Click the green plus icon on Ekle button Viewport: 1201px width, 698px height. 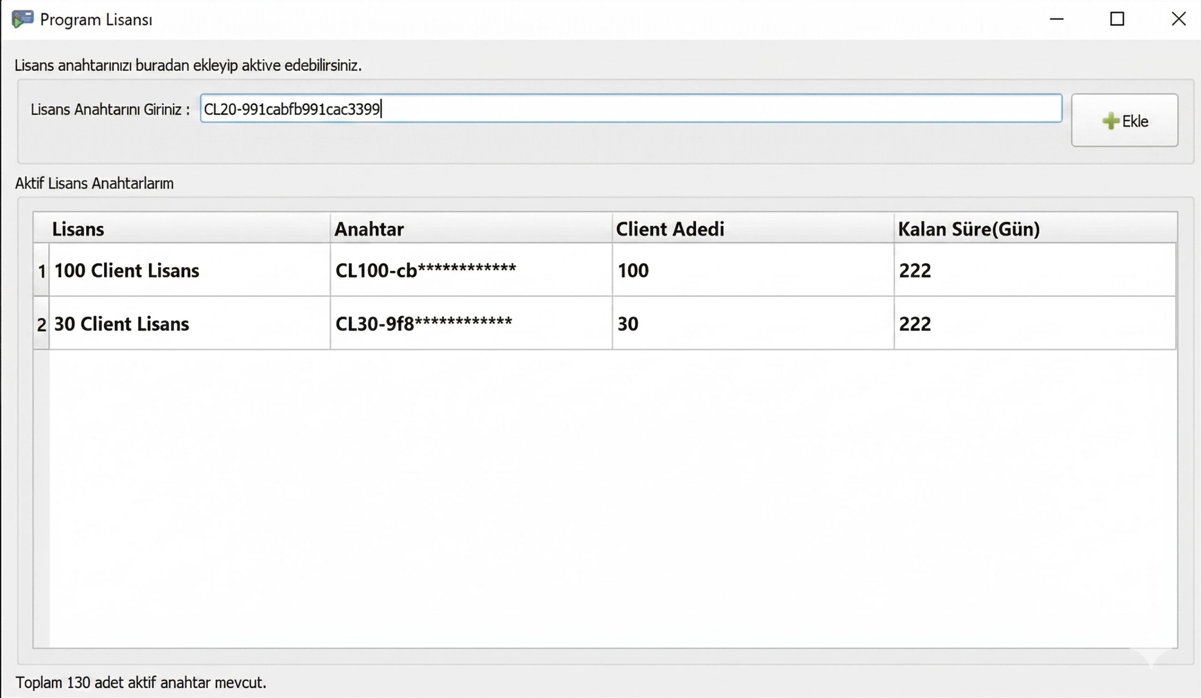coord(1110,121)
